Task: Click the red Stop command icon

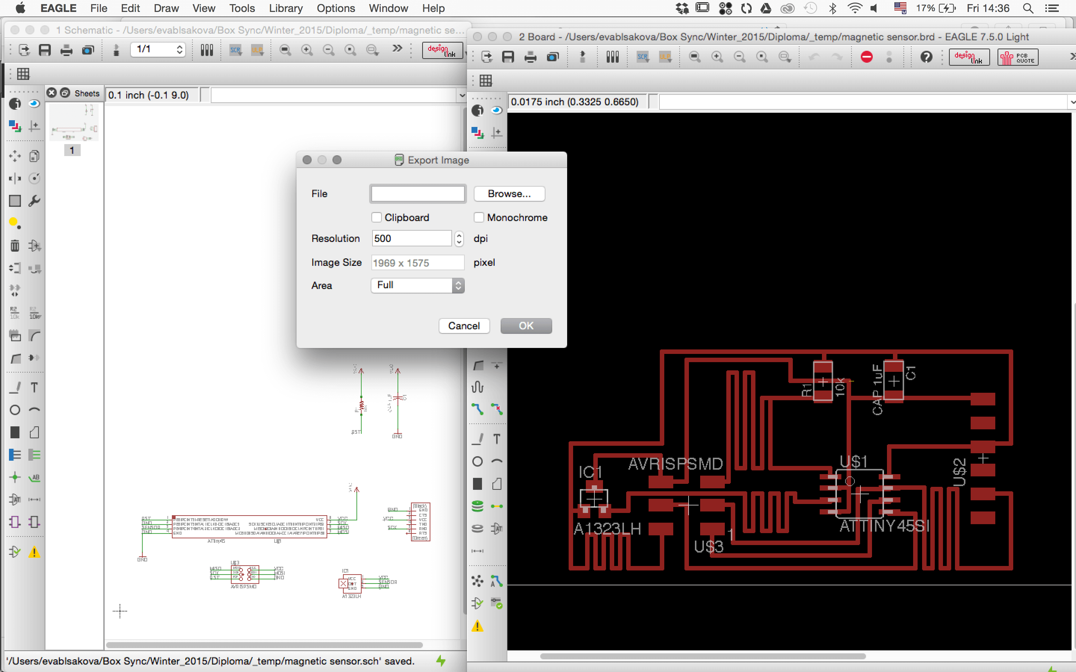Action: (x=866, y=57)
